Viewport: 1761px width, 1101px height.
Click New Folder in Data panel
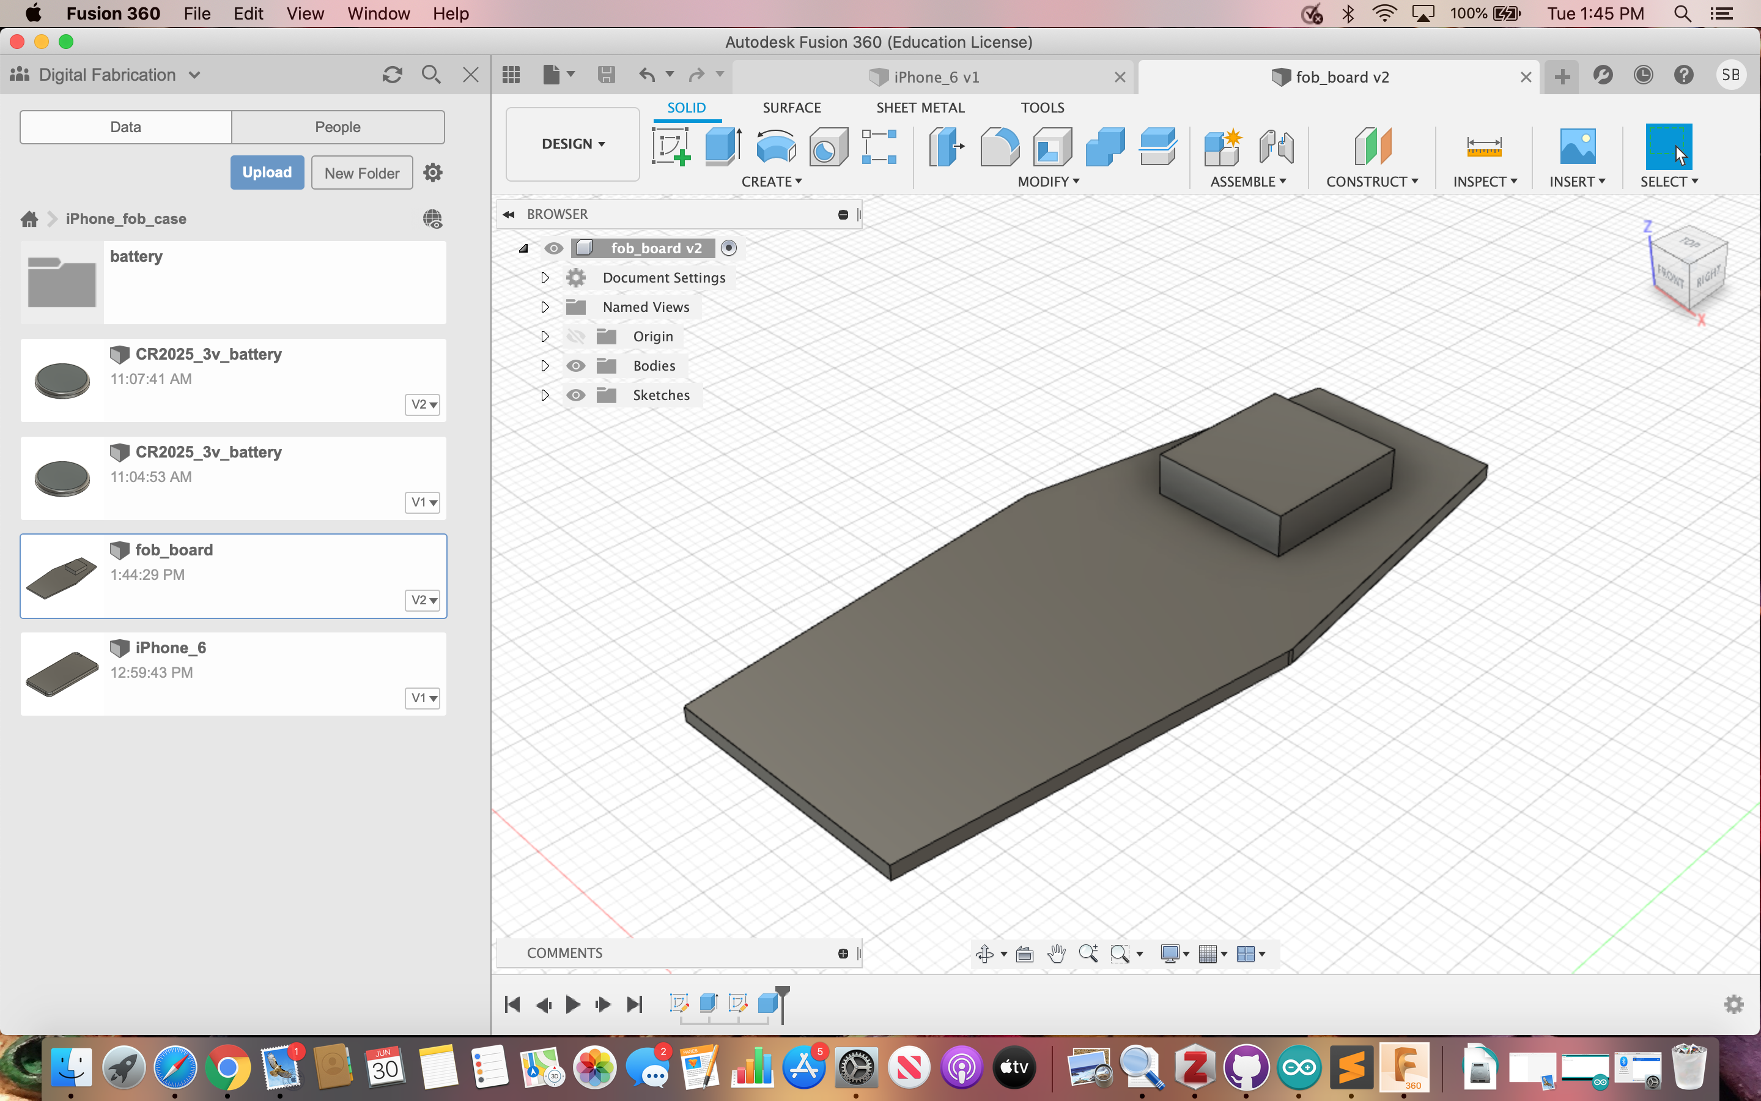click(360, 172)
